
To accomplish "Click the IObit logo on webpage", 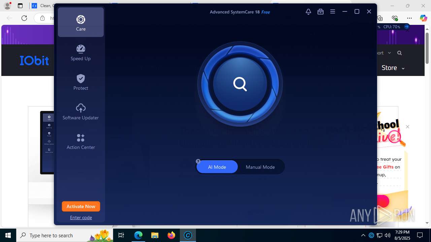I will (x=34, y=61).
